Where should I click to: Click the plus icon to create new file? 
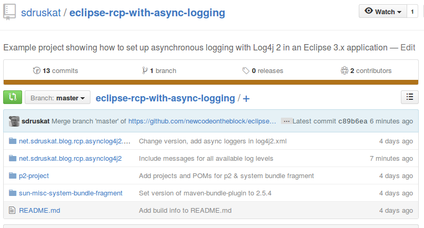click(246, 99)
